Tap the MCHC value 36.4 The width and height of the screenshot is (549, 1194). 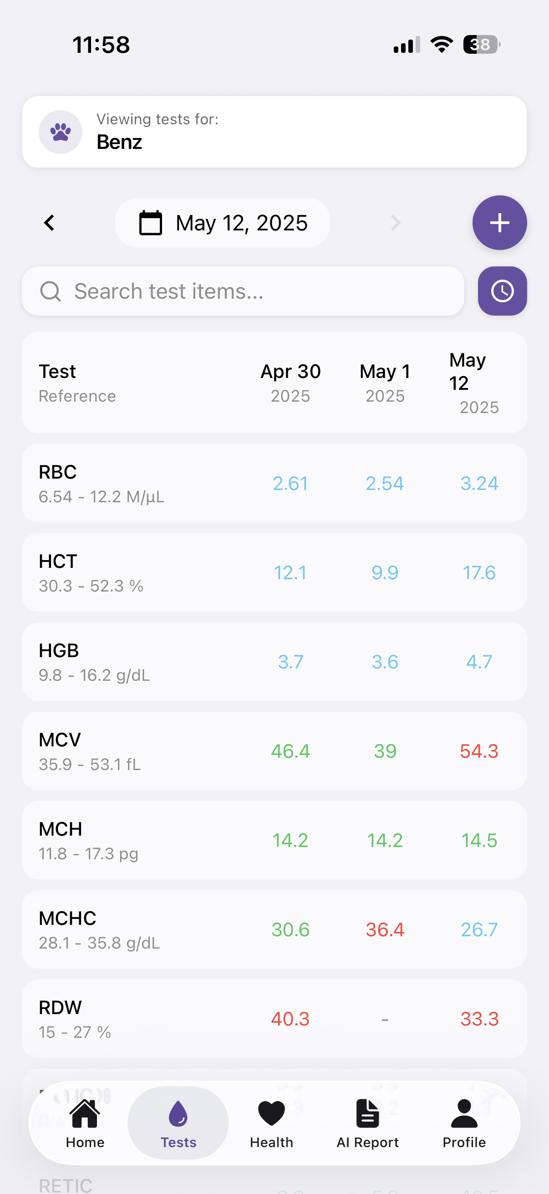pos(385,930)
